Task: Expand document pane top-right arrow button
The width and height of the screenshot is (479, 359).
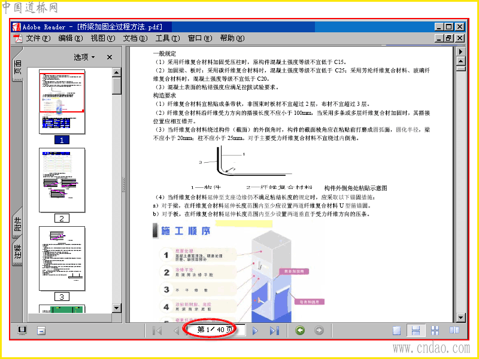Action: 460,51
